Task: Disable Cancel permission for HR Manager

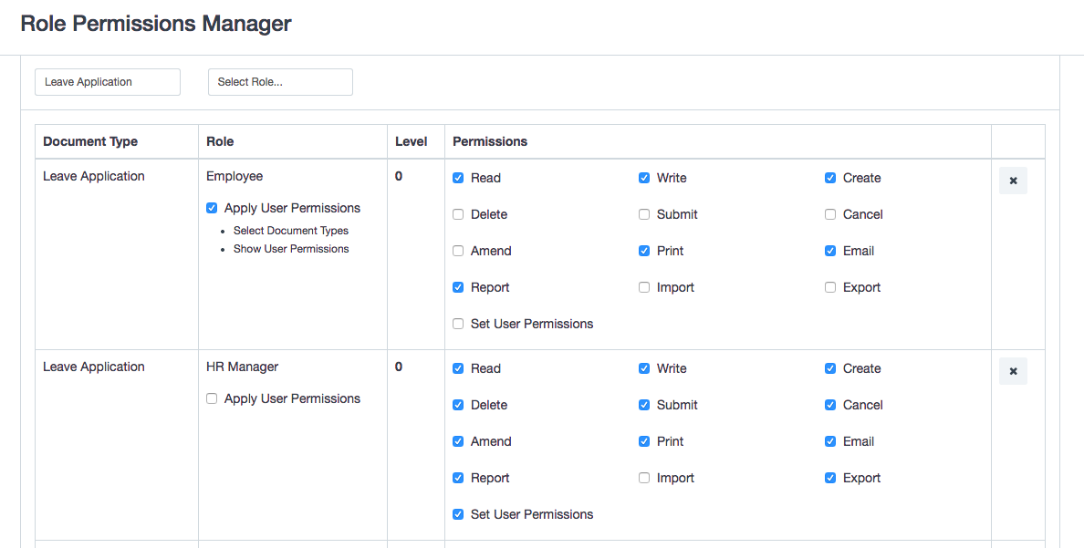Action: (x=829, y=405)
